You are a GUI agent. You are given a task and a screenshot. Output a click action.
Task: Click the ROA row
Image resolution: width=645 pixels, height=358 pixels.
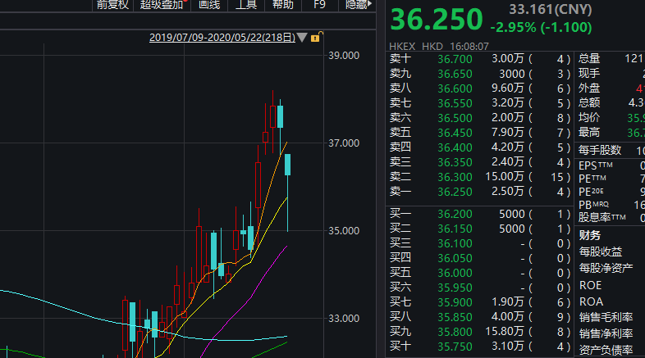(591, 301)
